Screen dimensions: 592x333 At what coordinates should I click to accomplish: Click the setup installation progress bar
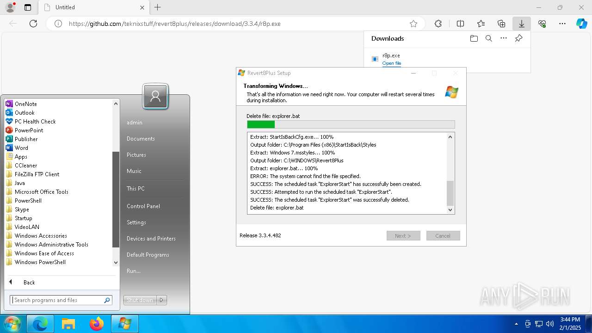point(351,124)
